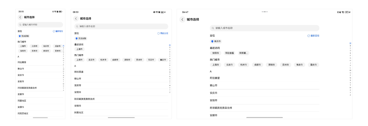
Task: Choose 安康市 list row on 20:55 phone screen
Action: [40, 107]
